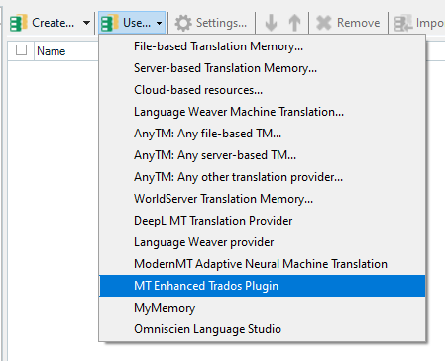Choose Omniscien Language Studio
The height and width of the screenshot is (361, 445).
[263, 329]
